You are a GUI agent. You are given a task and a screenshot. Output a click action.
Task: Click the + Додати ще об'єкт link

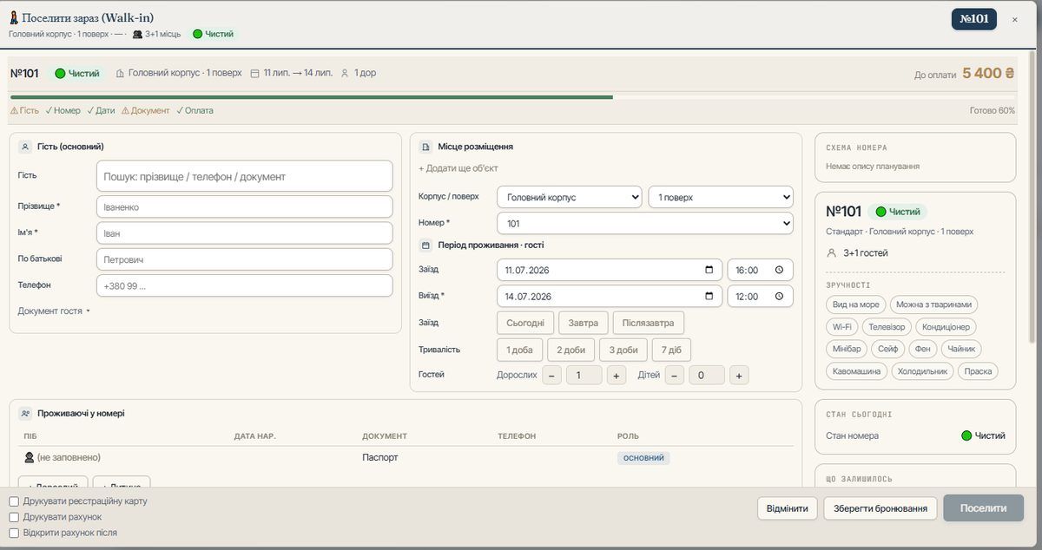pyautogui.click(x=458, y=168)
